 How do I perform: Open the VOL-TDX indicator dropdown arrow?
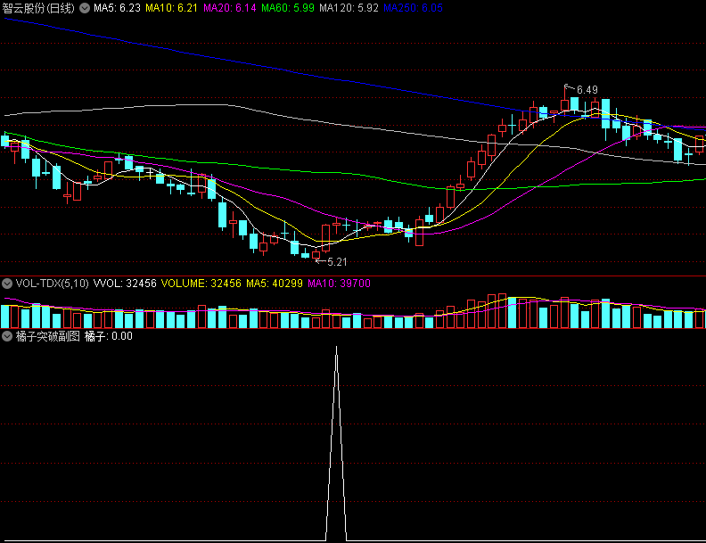pos(7,284)
